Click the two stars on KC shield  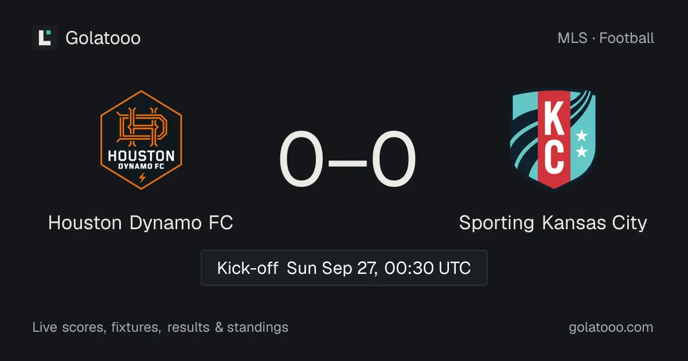coord(581,144)
